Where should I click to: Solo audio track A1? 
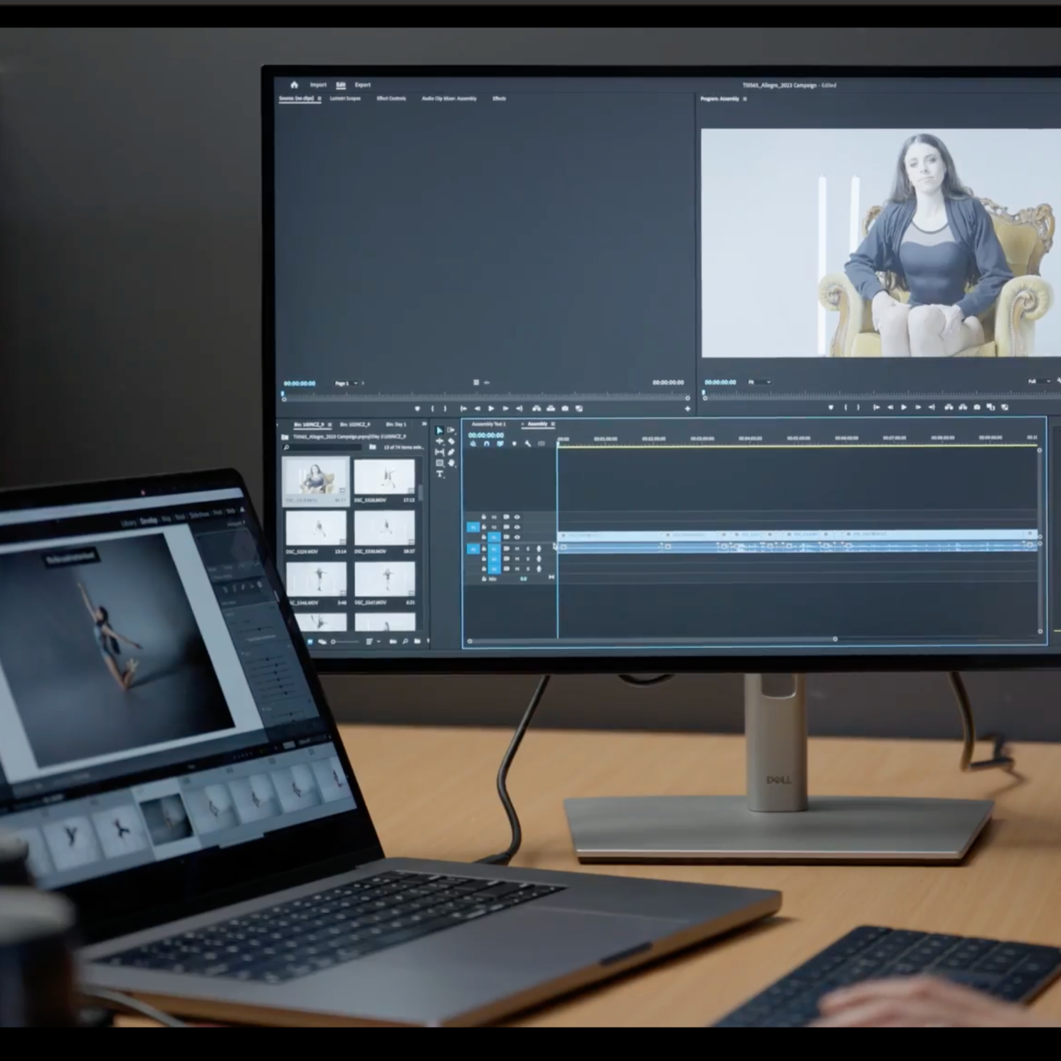tap(527, 549)
